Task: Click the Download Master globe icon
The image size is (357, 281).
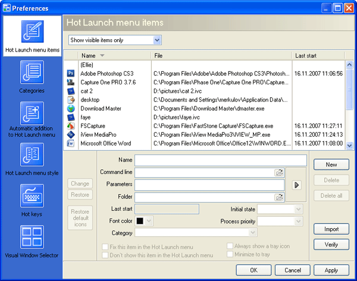Action: click(71, 109)
